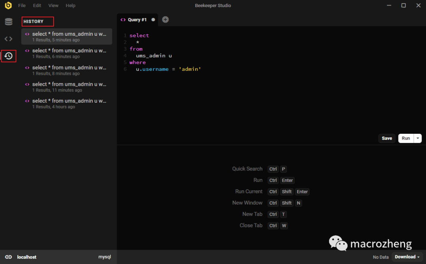Click code icon of 5 minutes ago query
The height and width of the screenshot is (264, 426).
coord(27,34)
